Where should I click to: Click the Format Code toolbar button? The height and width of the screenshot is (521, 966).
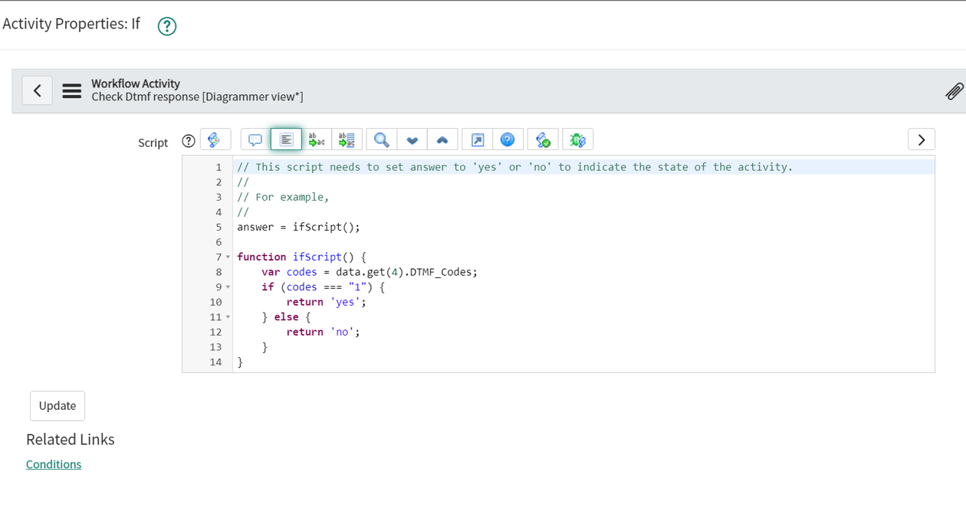click(286, 139)
